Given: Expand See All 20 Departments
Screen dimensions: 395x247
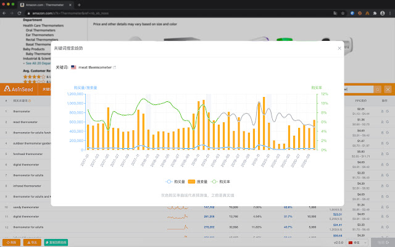Looking at the screenshot, I should [x=43, y=63].
